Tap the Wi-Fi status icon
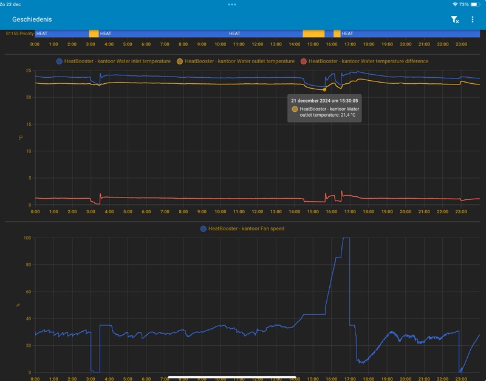 pos(454,4)
